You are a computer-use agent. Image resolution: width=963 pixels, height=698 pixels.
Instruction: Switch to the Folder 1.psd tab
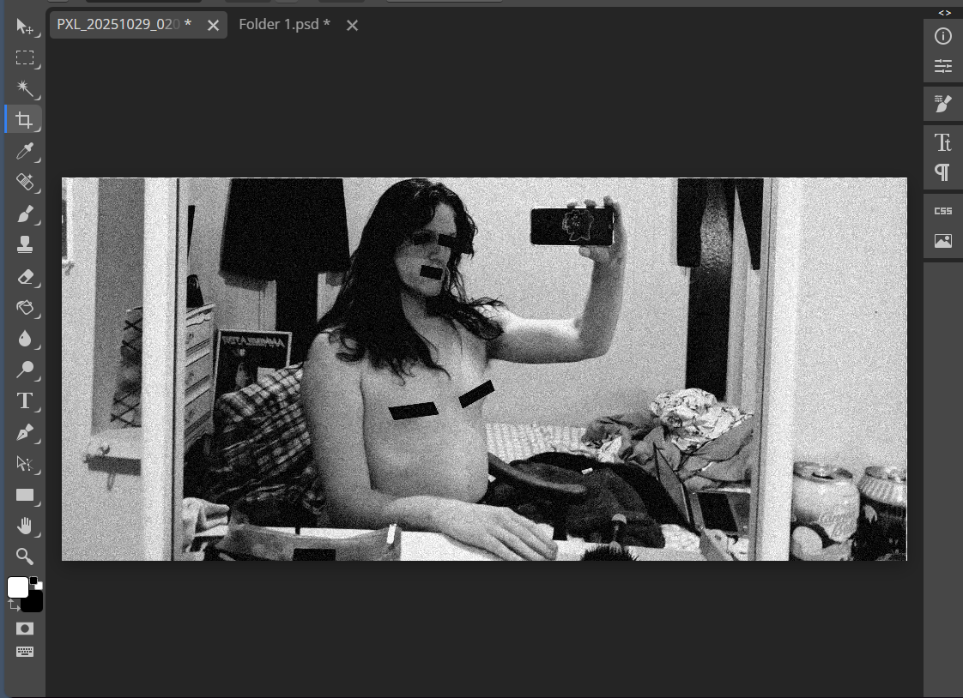click(284, 24)
